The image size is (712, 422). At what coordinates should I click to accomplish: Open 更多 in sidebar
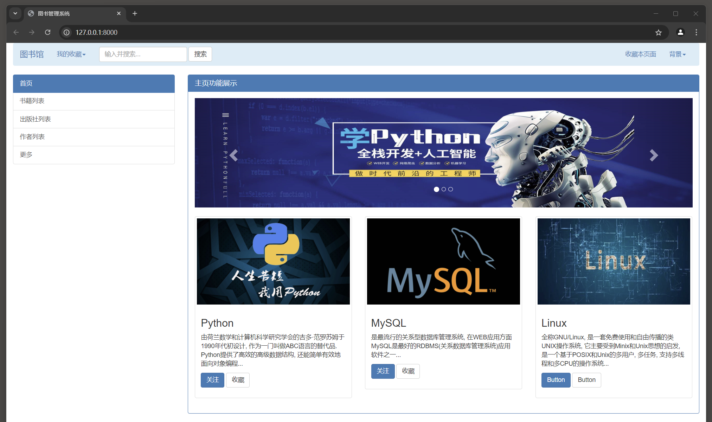[x=94, y=155]
